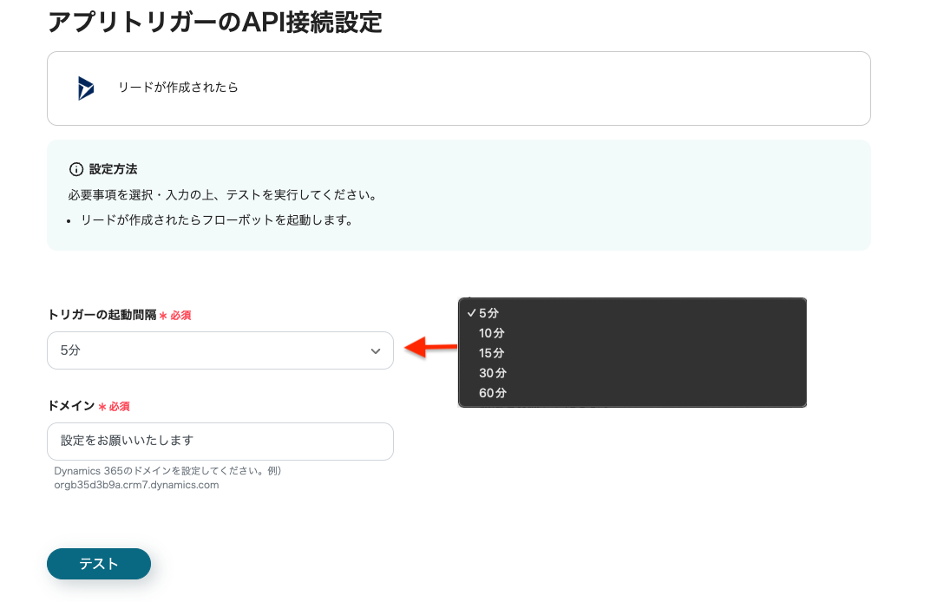The height and width of the screenshot is (602, 944).
Task: Click the example orgb35d3b9a.crm7.dynamics.com text
Action: click(x=137, y=485)
